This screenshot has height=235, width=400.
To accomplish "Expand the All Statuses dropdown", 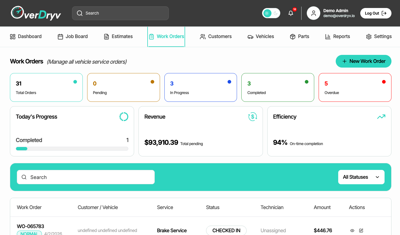I will click(x=361, y=177).
